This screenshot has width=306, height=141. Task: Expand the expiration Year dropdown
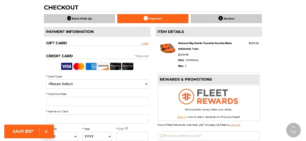click(x=97, y=136)
